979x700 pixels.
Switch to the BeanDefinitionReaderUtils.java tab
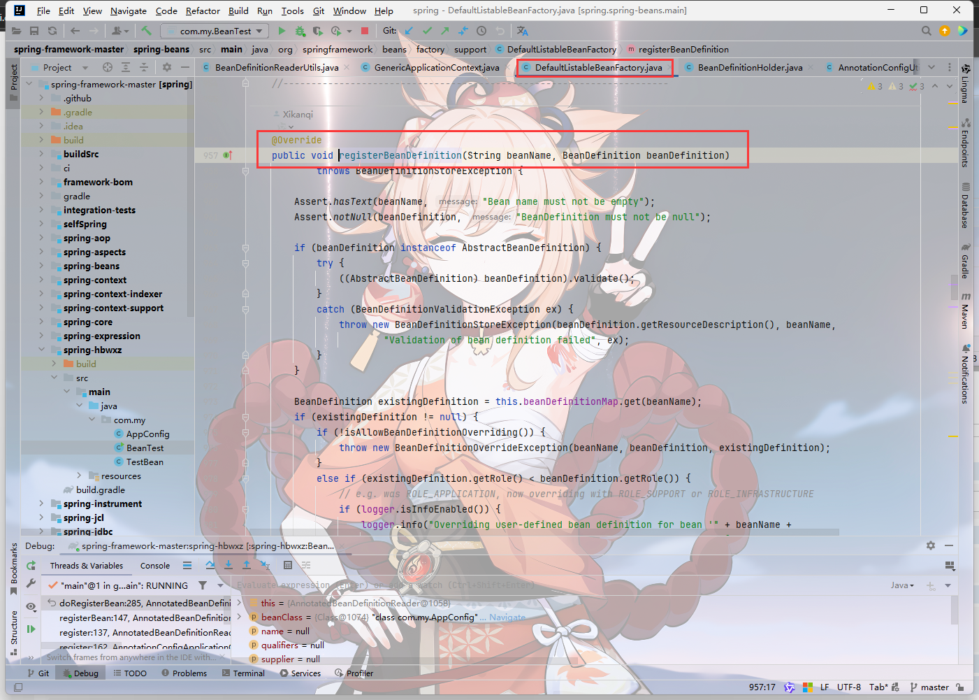coord(276,67)
